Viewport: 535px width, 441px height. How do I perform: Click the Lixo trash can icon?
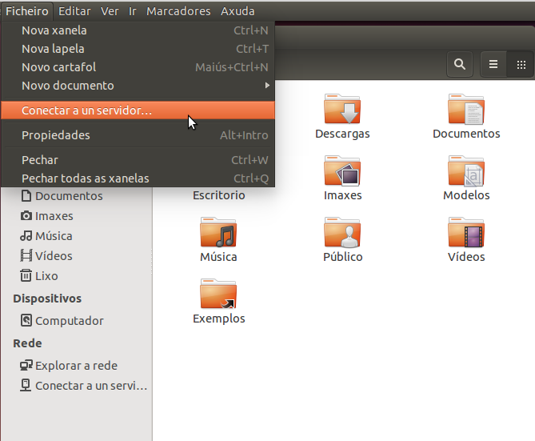tap(26, 275)
